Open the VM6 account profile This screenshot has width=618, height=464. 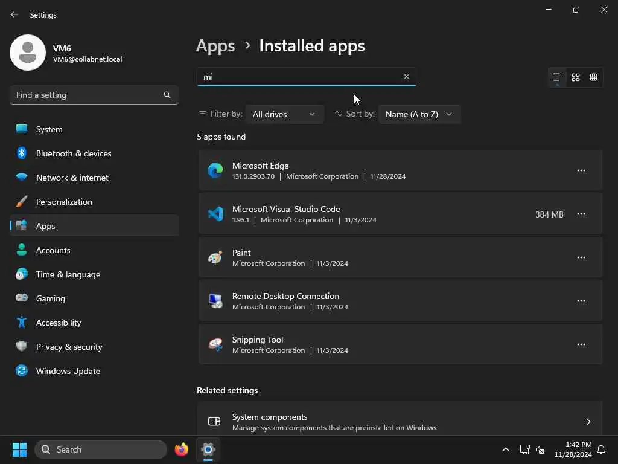point(66,53)
